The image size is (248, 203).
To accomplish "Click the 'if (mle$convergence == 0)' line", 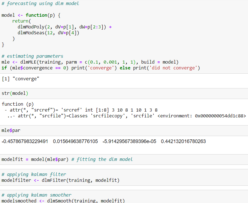I will pos(101,68).
